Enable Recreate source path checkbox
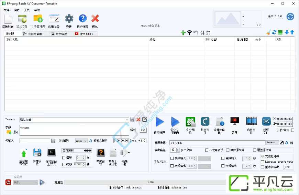 tap(263, 162)
